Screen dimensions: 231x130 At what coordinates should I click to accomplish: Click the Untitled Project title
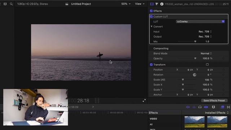(81, 4)
